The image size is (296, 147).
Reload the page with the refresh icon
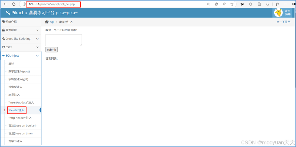click(x=14, y=4)
